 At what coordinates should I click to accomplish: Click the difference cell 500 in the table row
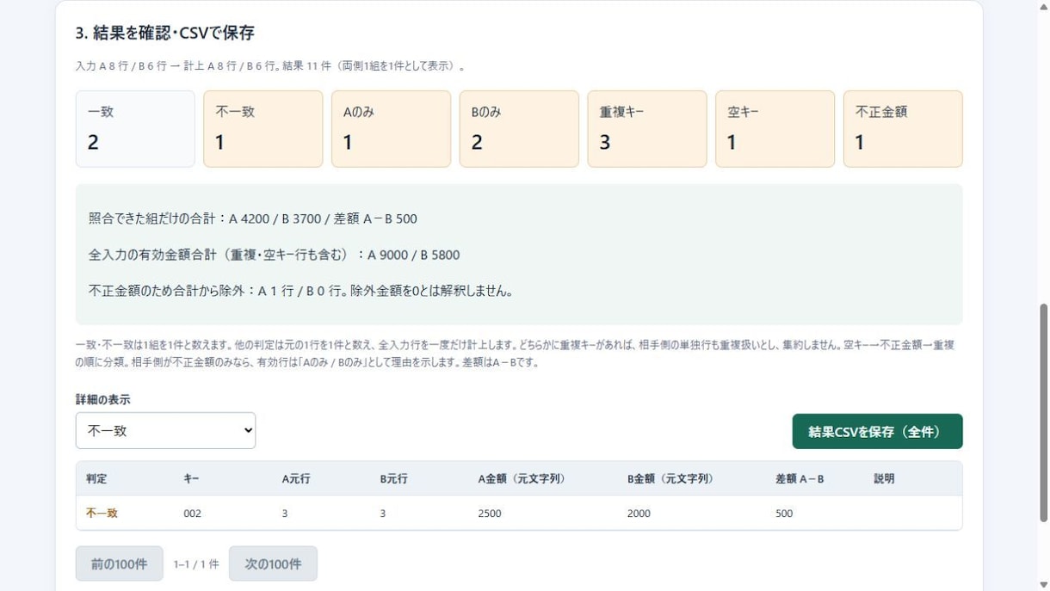[x=784, y=513]
